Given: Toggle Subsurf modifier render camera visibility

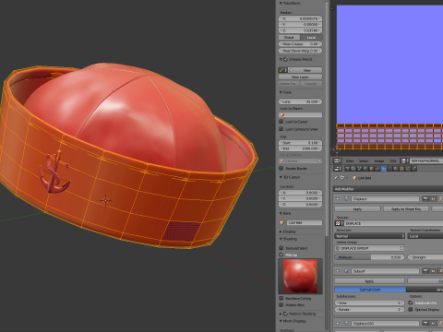Looking at the screenshot, I should pyautogui.click(x=425, y=271).
